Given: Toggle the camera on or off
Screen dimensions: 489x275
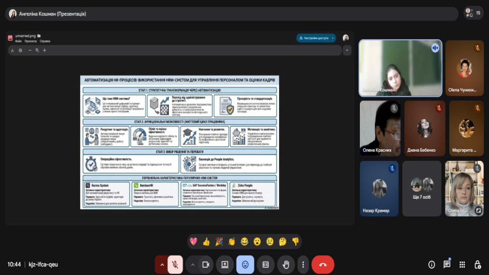Looking at the screenshot, I should [206, 264].
